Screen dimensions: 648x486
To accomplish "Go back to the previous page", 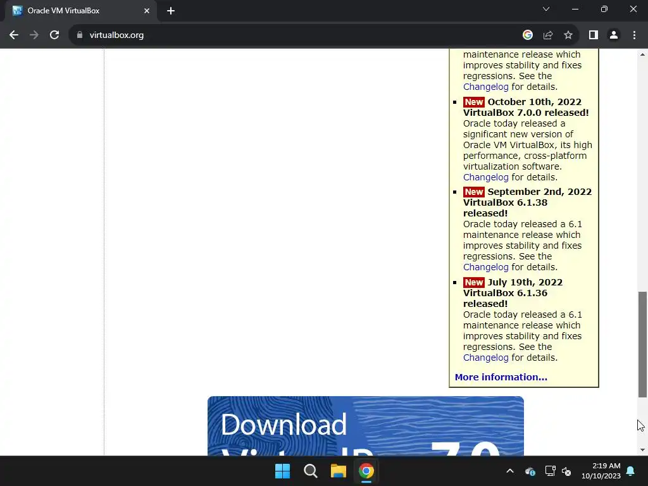I will point(14,35).
